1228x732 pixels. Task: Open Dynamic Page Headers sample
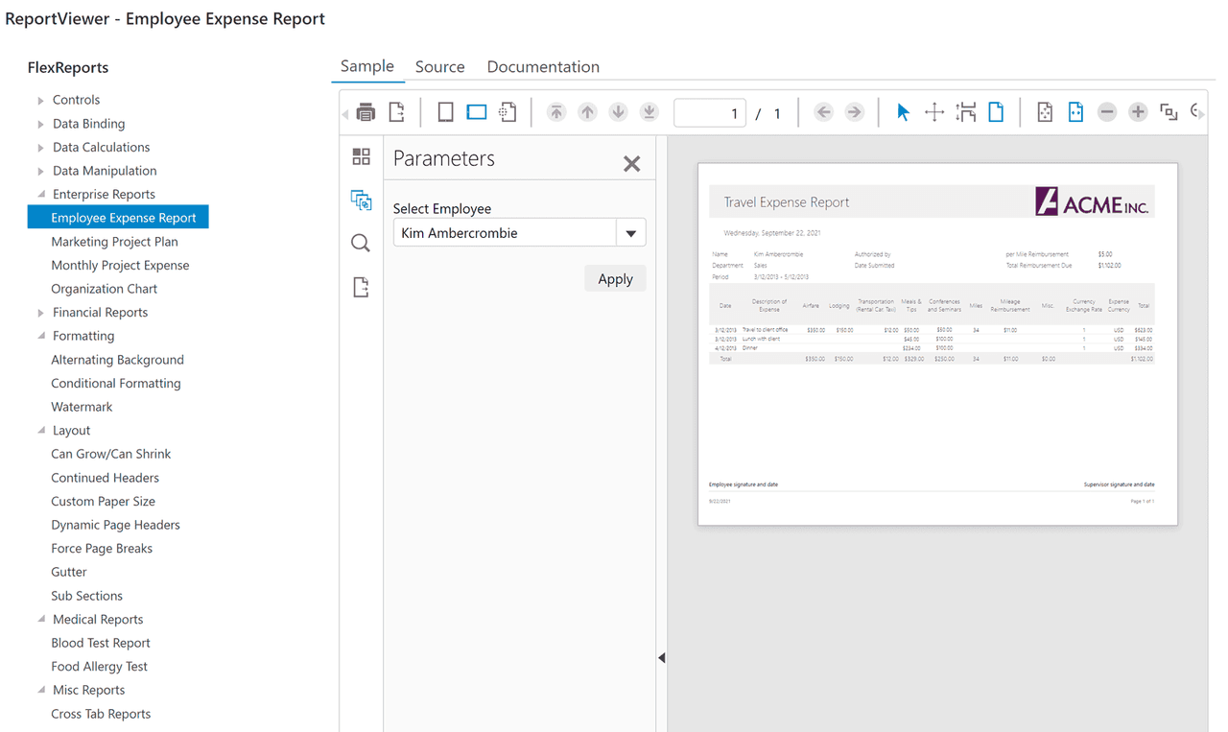tap(115, 525)
